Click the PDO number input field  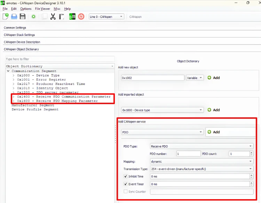(x=188, y=154)
